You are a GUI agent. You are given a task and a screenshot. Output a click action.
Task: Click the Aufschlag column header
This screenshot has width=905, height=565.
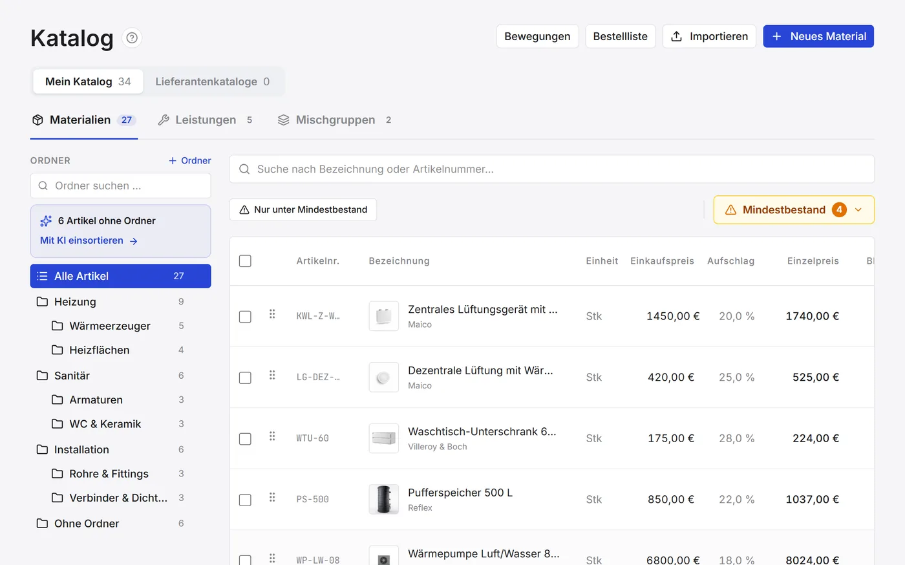click(x=730, y=261)
